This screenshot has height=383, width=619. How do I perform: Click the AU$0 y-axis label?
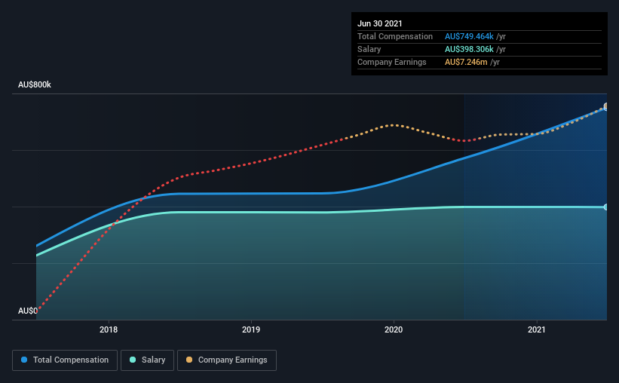(x=28, y=311)
